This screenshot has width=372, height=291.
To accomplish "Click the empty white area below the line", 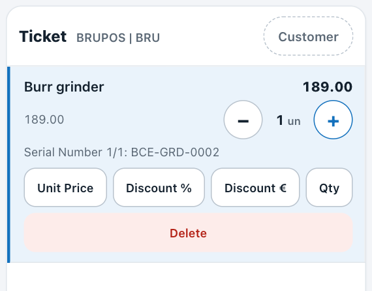I will point(186,277).
